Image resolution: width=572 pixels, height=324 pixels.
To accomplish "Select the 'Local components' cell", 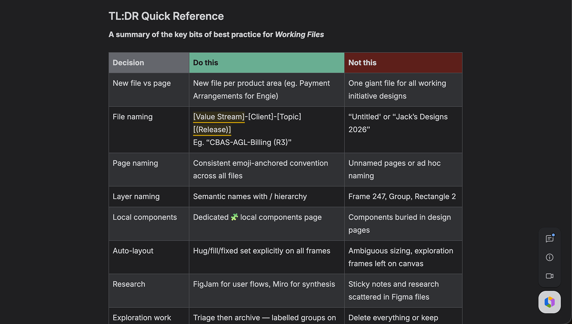I will click(149, 224).
